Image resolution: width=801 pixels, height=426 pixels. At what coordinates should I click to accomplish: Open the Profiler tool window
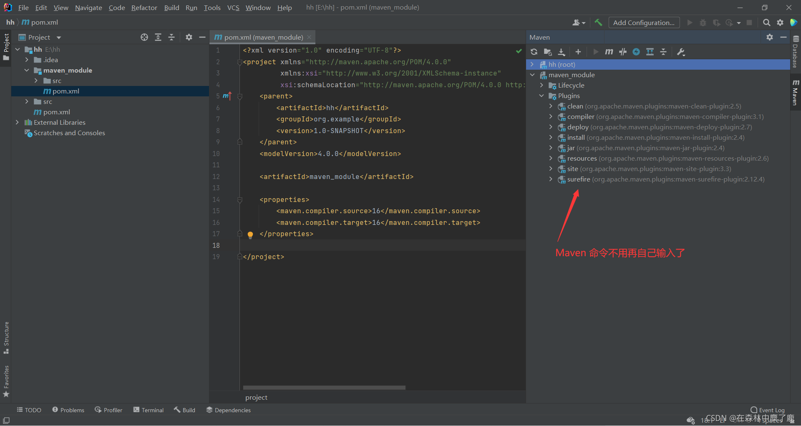[108, 410]
